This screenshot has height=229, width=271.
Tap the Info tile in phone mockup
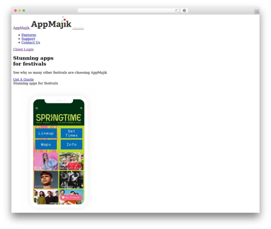(72, 145)
